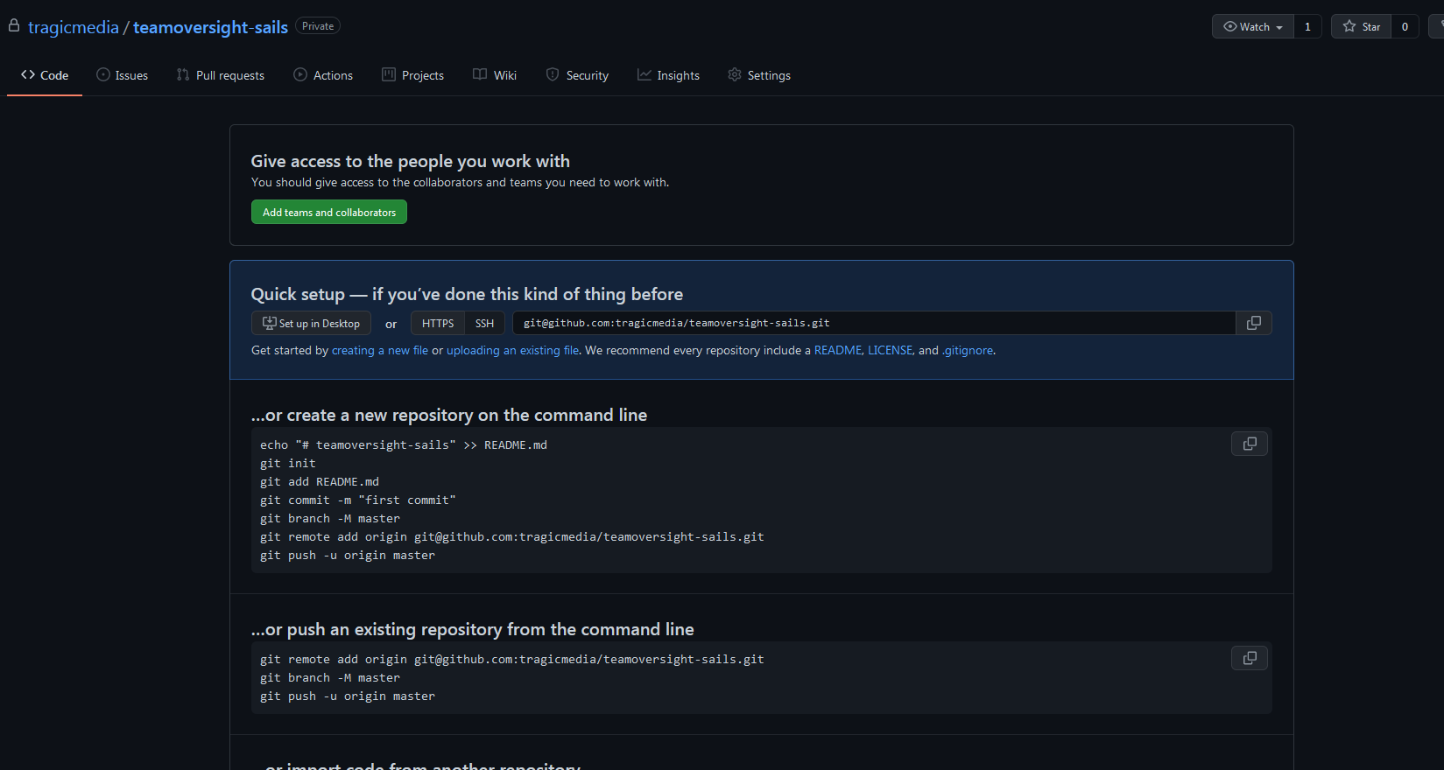Switch to the Wiki tab
This screenshot has height=770, width=1444.
pyautogui.click(x=495, y=75)
